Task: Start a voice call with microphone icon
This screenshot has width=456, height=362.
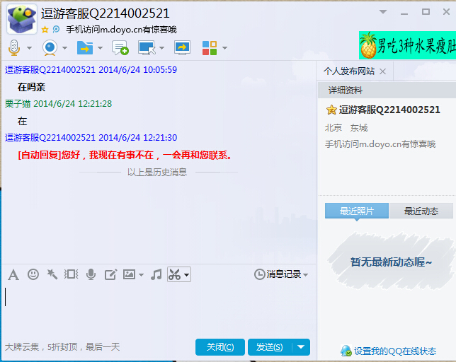Action: (14, 47)
